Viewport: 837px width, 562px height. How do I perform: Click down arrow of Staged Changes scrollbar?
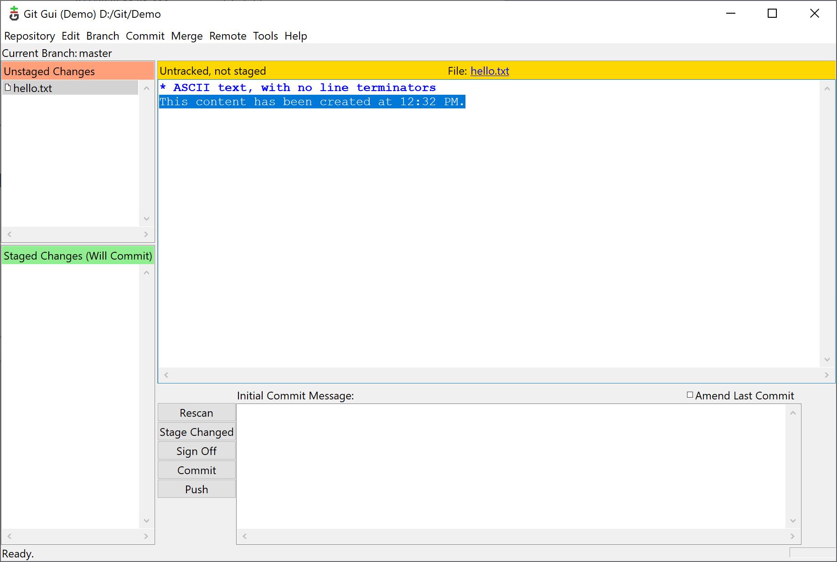point(146,521)
